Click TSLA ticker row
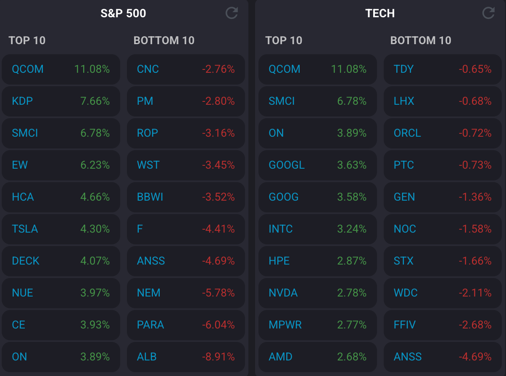The image size is (506, 376). tap(25, 229)
